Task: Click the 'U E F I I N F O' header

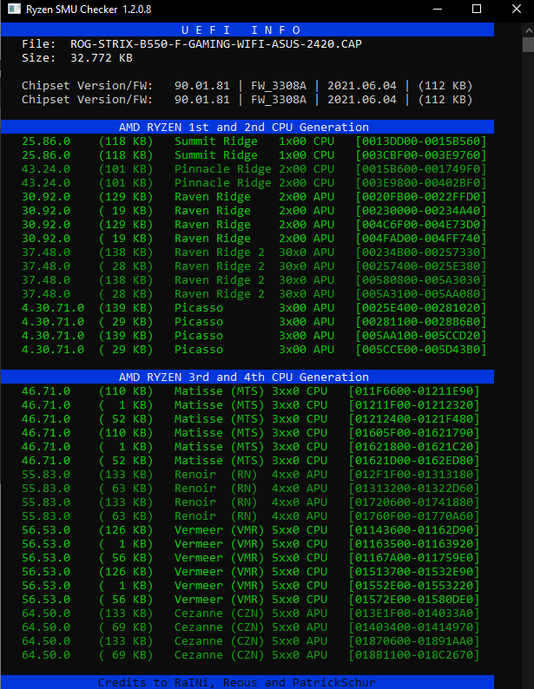Action: (241, 30)
